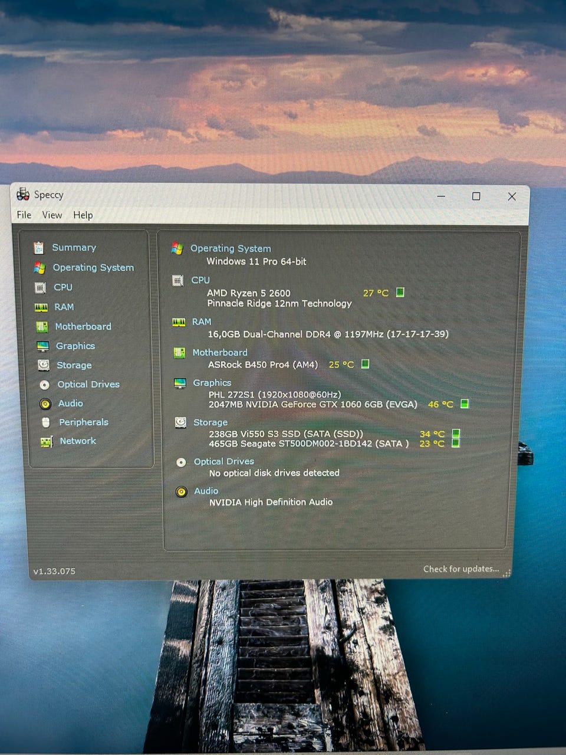Open the Storage section from sidebar
Image resolution: width=566 pixels, height=755 pixels.
(74, 365)
